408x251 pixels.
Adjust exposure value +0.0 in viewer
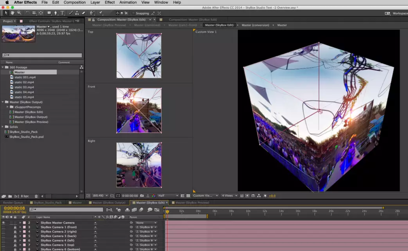click(x=272, y=196)
